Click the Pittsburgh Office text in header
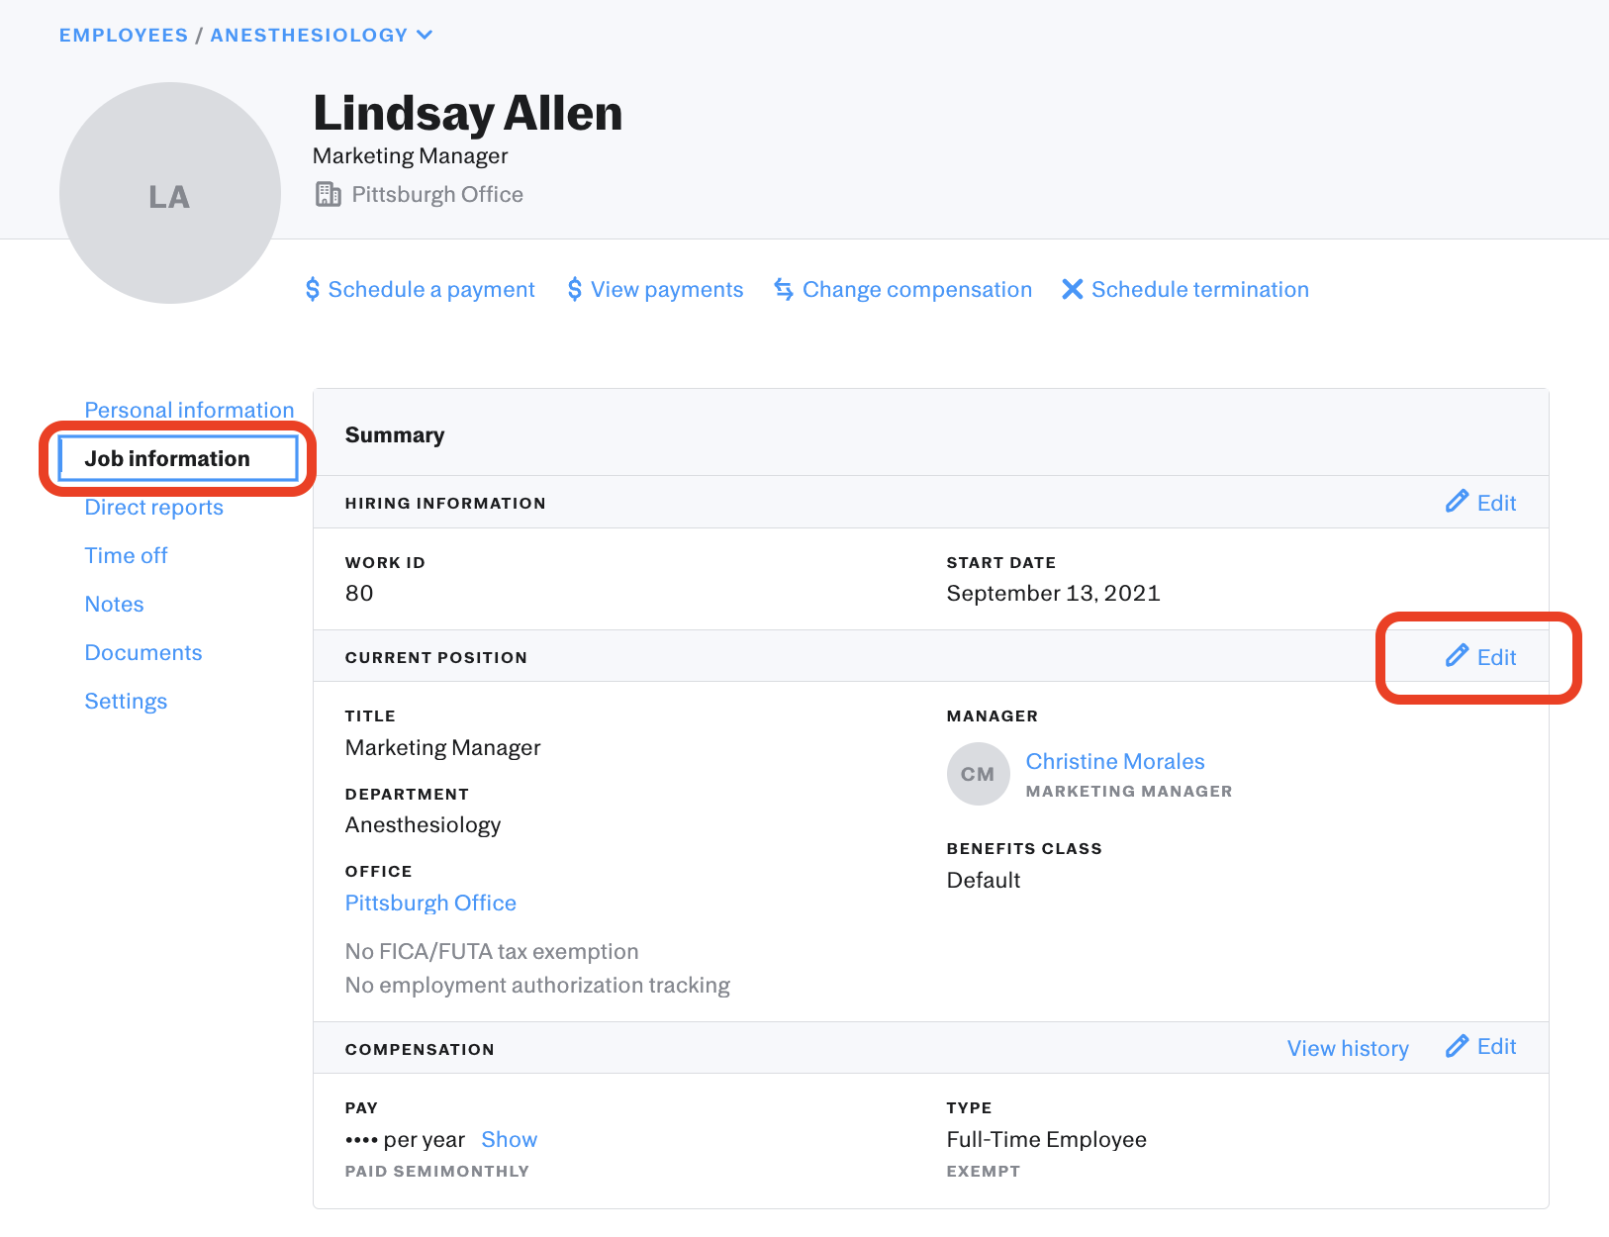Screen dimensions: 1609x1237 (x=437, y=194)
